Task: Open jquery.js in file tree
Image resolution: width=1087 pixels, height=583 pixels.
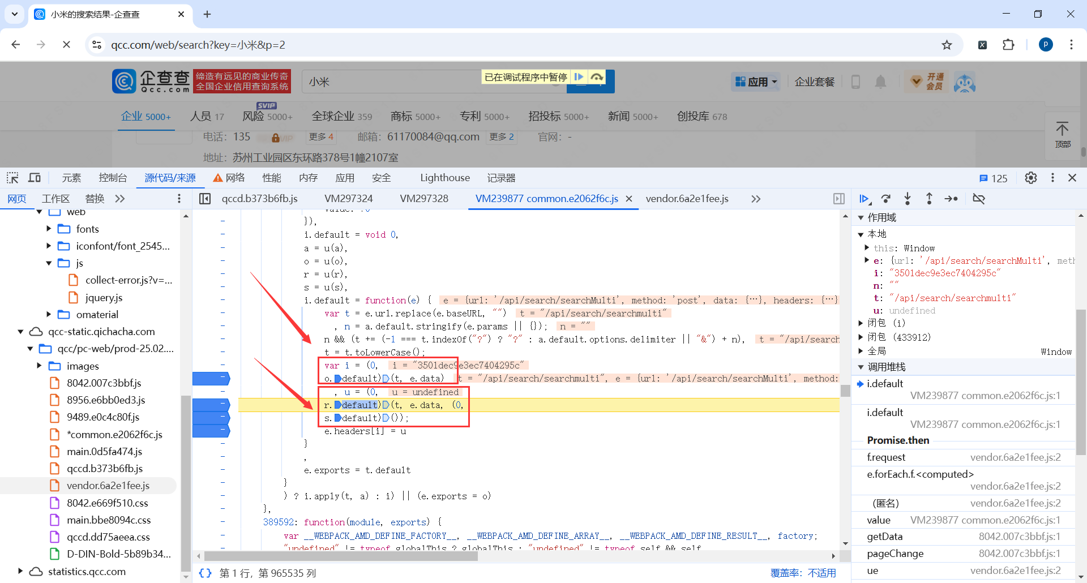Action: tap(104, 297)
